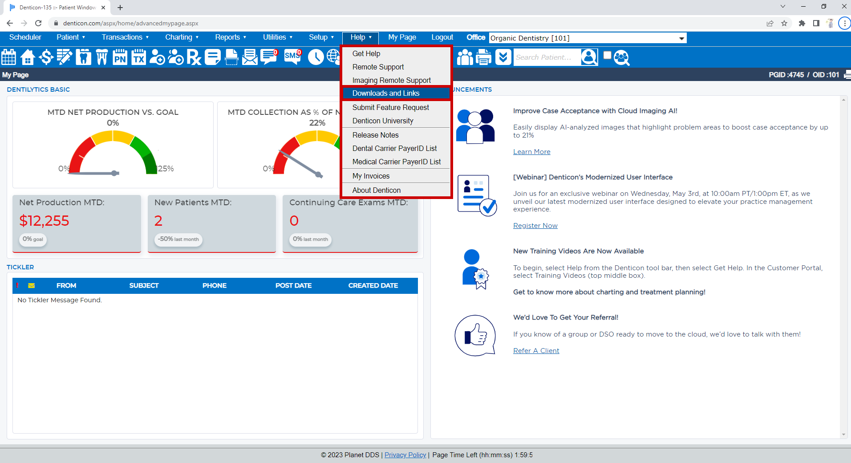Open the Chrome three-dot menu
The width and height of the screenshot is (851, 463).
pos(844,23)
